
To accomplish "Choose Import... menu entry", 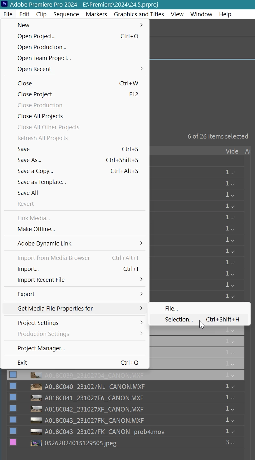I will pyautogui.click(x=75, y=269).
